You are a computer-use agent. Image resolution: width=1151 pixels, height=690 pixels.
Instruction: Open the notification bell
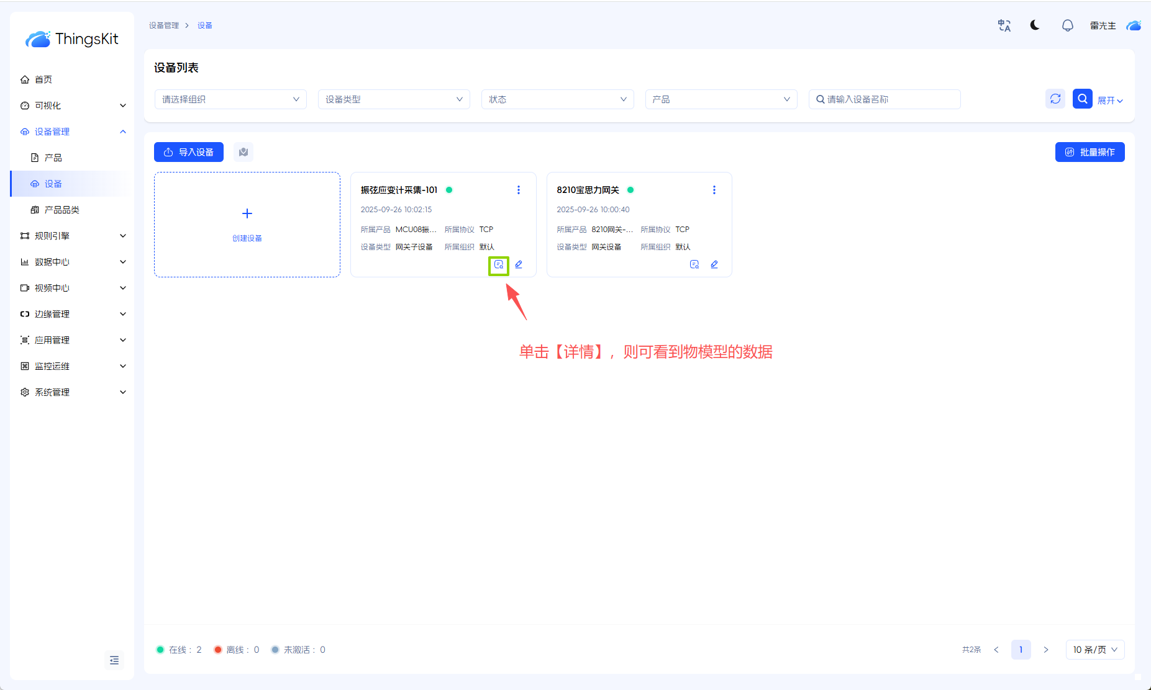[x=1067, y=25]
